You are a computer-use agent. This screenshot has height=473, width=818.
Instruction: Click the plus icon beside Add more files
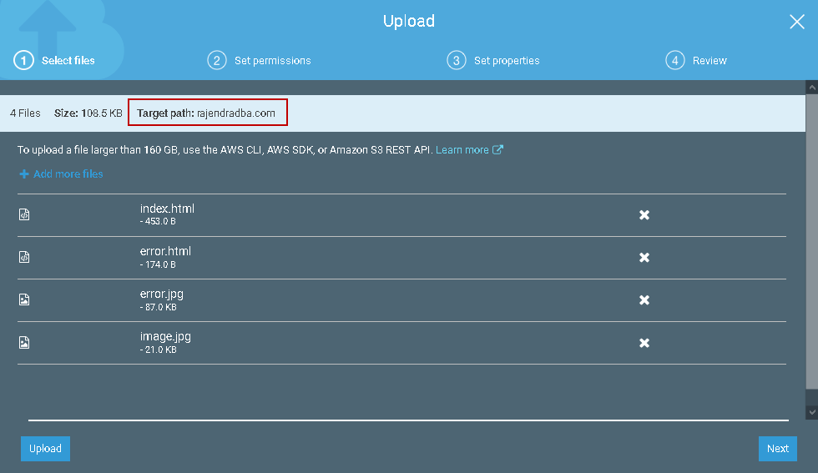point(24,174)
